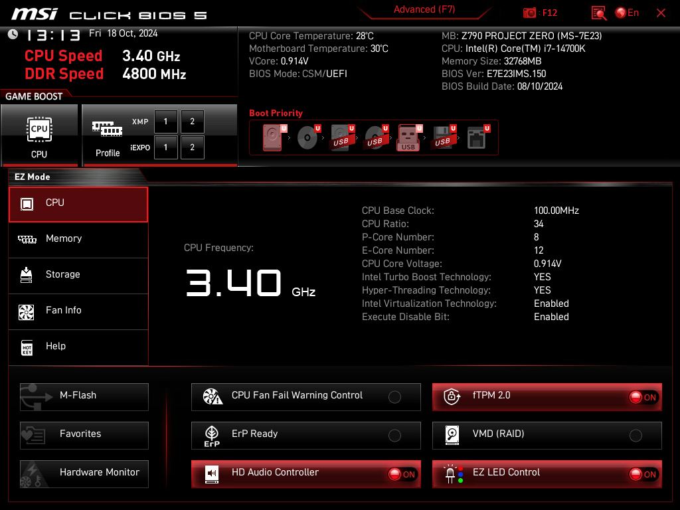Click the DDR Speed 4800 MHz reading
Viewport: 680px width, 510px height.
[x=154, y=74]
